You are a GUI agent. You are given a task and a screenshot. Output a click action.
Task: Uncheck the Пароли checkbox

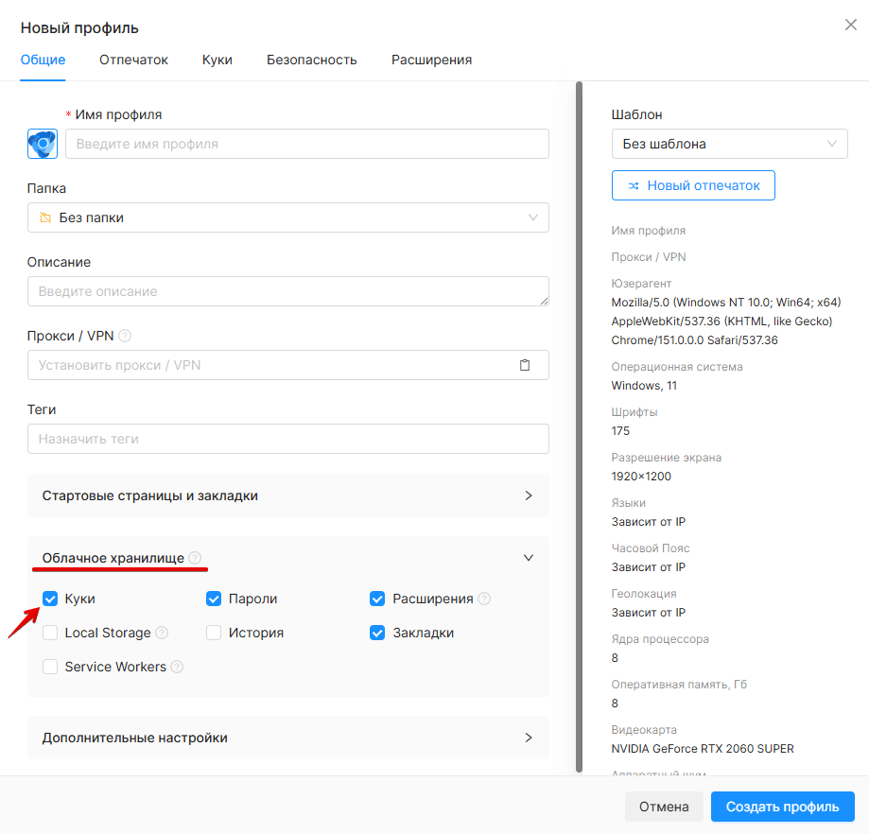(x=214, y=599)
